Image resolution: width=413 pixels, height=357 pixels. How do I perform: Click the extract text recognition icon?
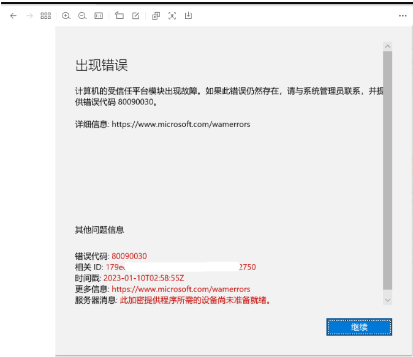(172, 16)
